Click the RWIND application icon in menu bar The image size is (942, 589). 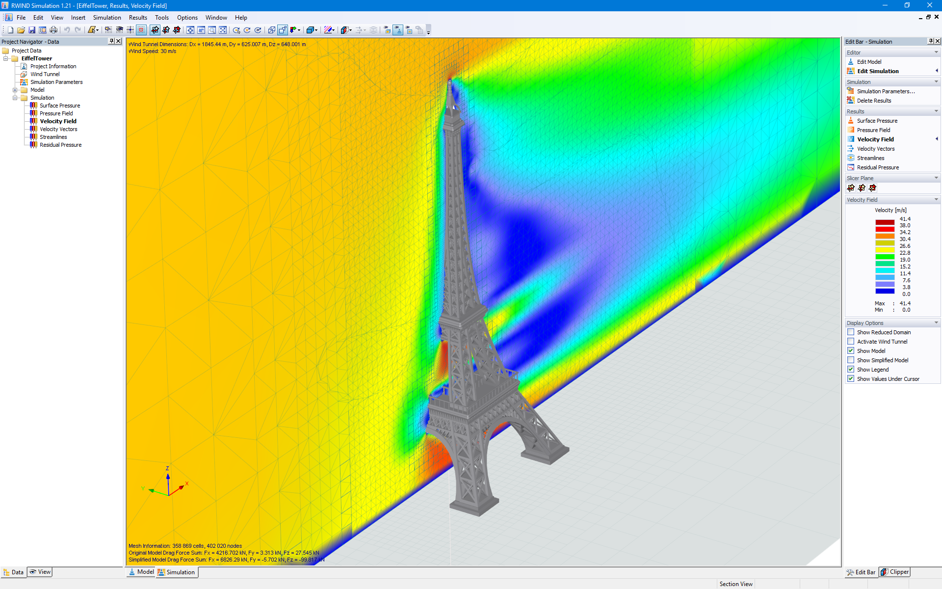pyautogui.click(x=8, y=18)
